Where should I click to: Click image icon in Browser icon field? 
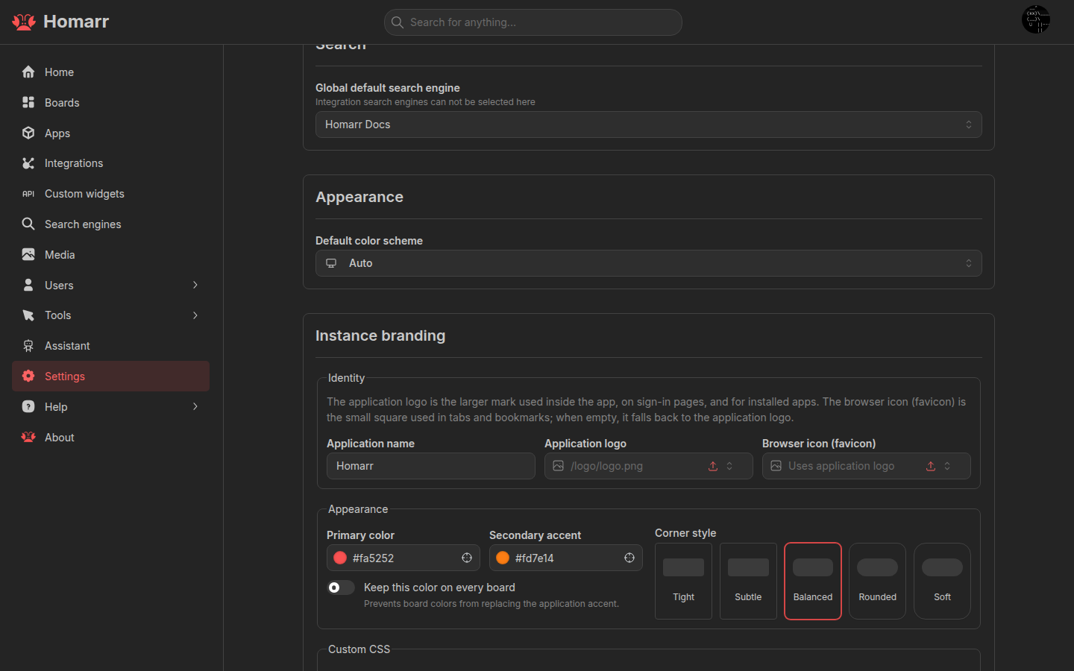[776, 466]
